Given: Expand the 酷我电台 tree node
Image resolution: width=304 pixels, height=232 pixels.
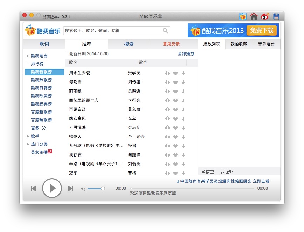Looking at the screenshot, I should 28,56.
